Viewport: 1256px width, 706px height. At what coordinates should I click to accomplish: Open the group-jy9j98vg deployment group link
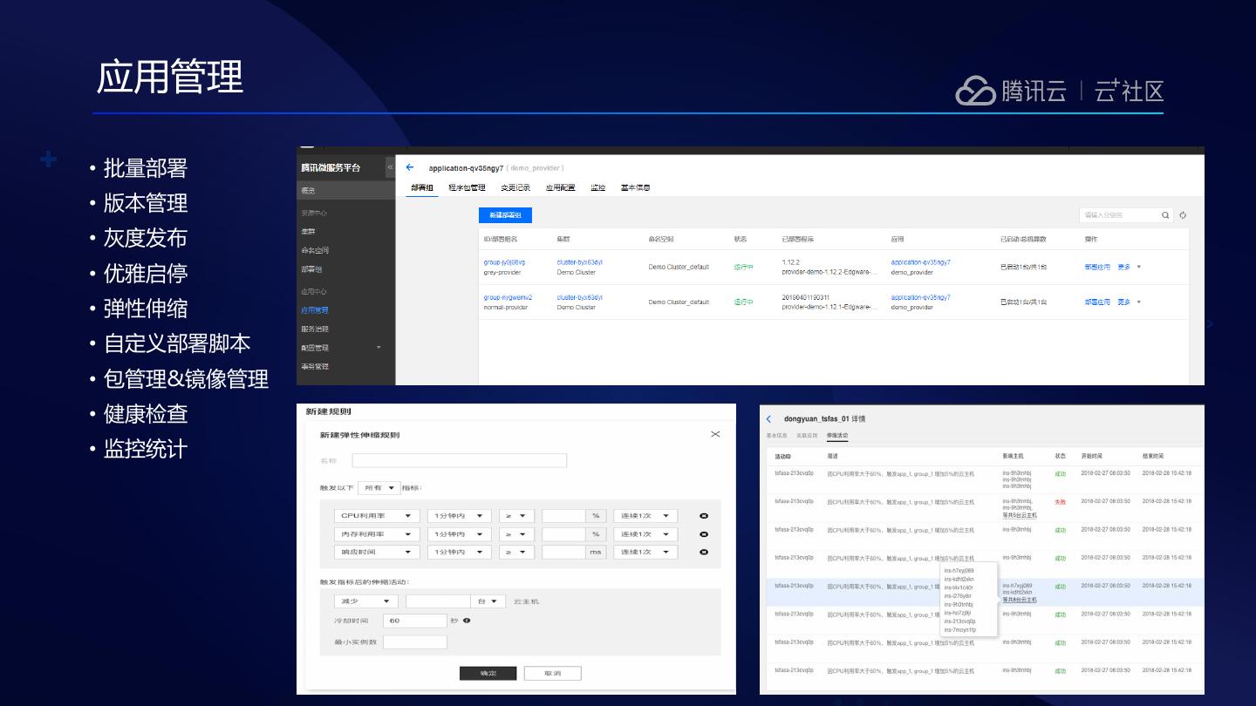(504, 262)
